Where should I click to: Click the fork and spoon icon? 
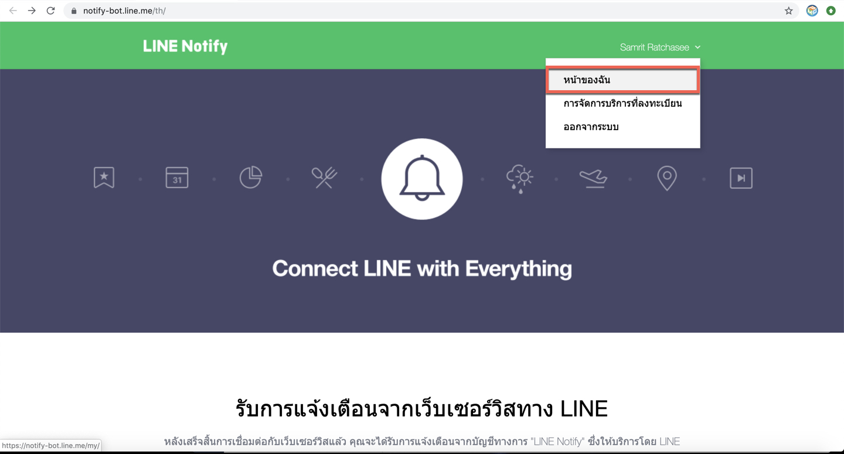(x=324, y=177)
